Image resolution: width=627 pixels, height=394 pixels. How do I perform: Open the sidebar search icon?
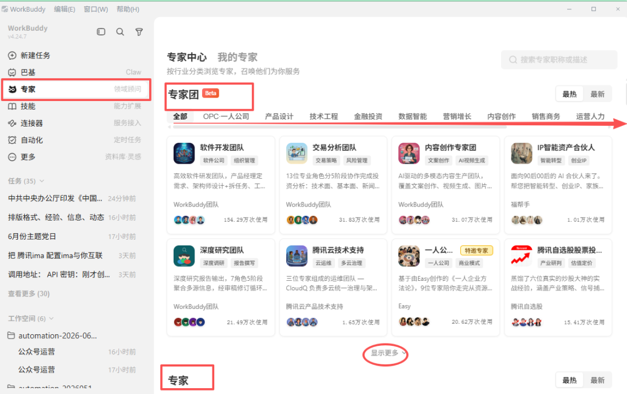120,31
